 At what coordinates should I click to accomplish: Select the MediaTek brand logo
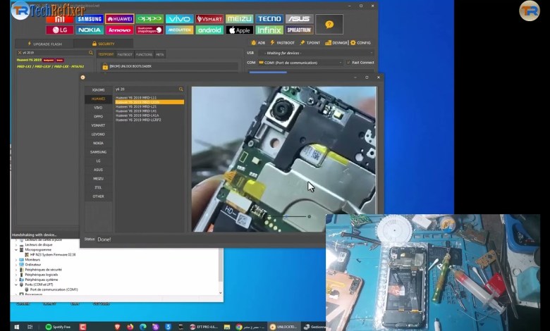(x=180, y=30)
